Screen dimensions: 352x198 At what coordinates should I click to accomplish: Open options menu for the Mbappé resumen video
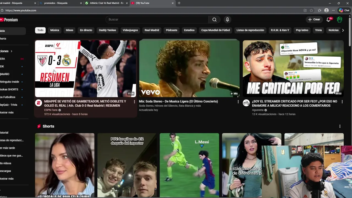[134, 102]
